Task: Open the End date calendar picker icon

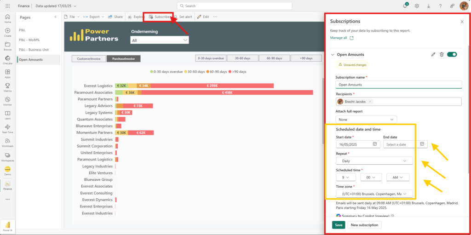Action: 422,144
